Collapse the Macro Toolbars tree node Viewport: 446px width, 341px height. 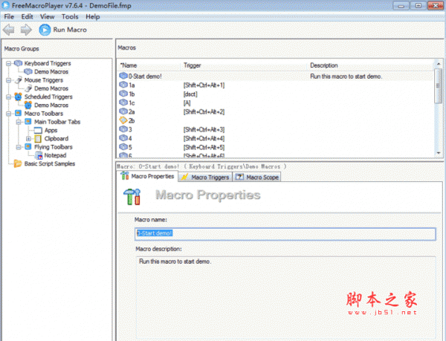tap(8, 114)
